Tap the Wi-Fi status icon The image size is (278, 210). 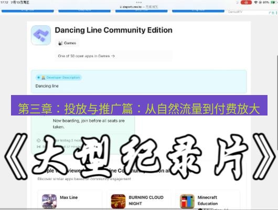click(x=255, y=3)
